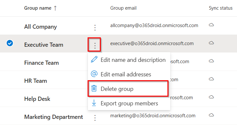Click cloud sync icon for Marketing Department
This screenshot has height=125, width=237.
(211, 115)
